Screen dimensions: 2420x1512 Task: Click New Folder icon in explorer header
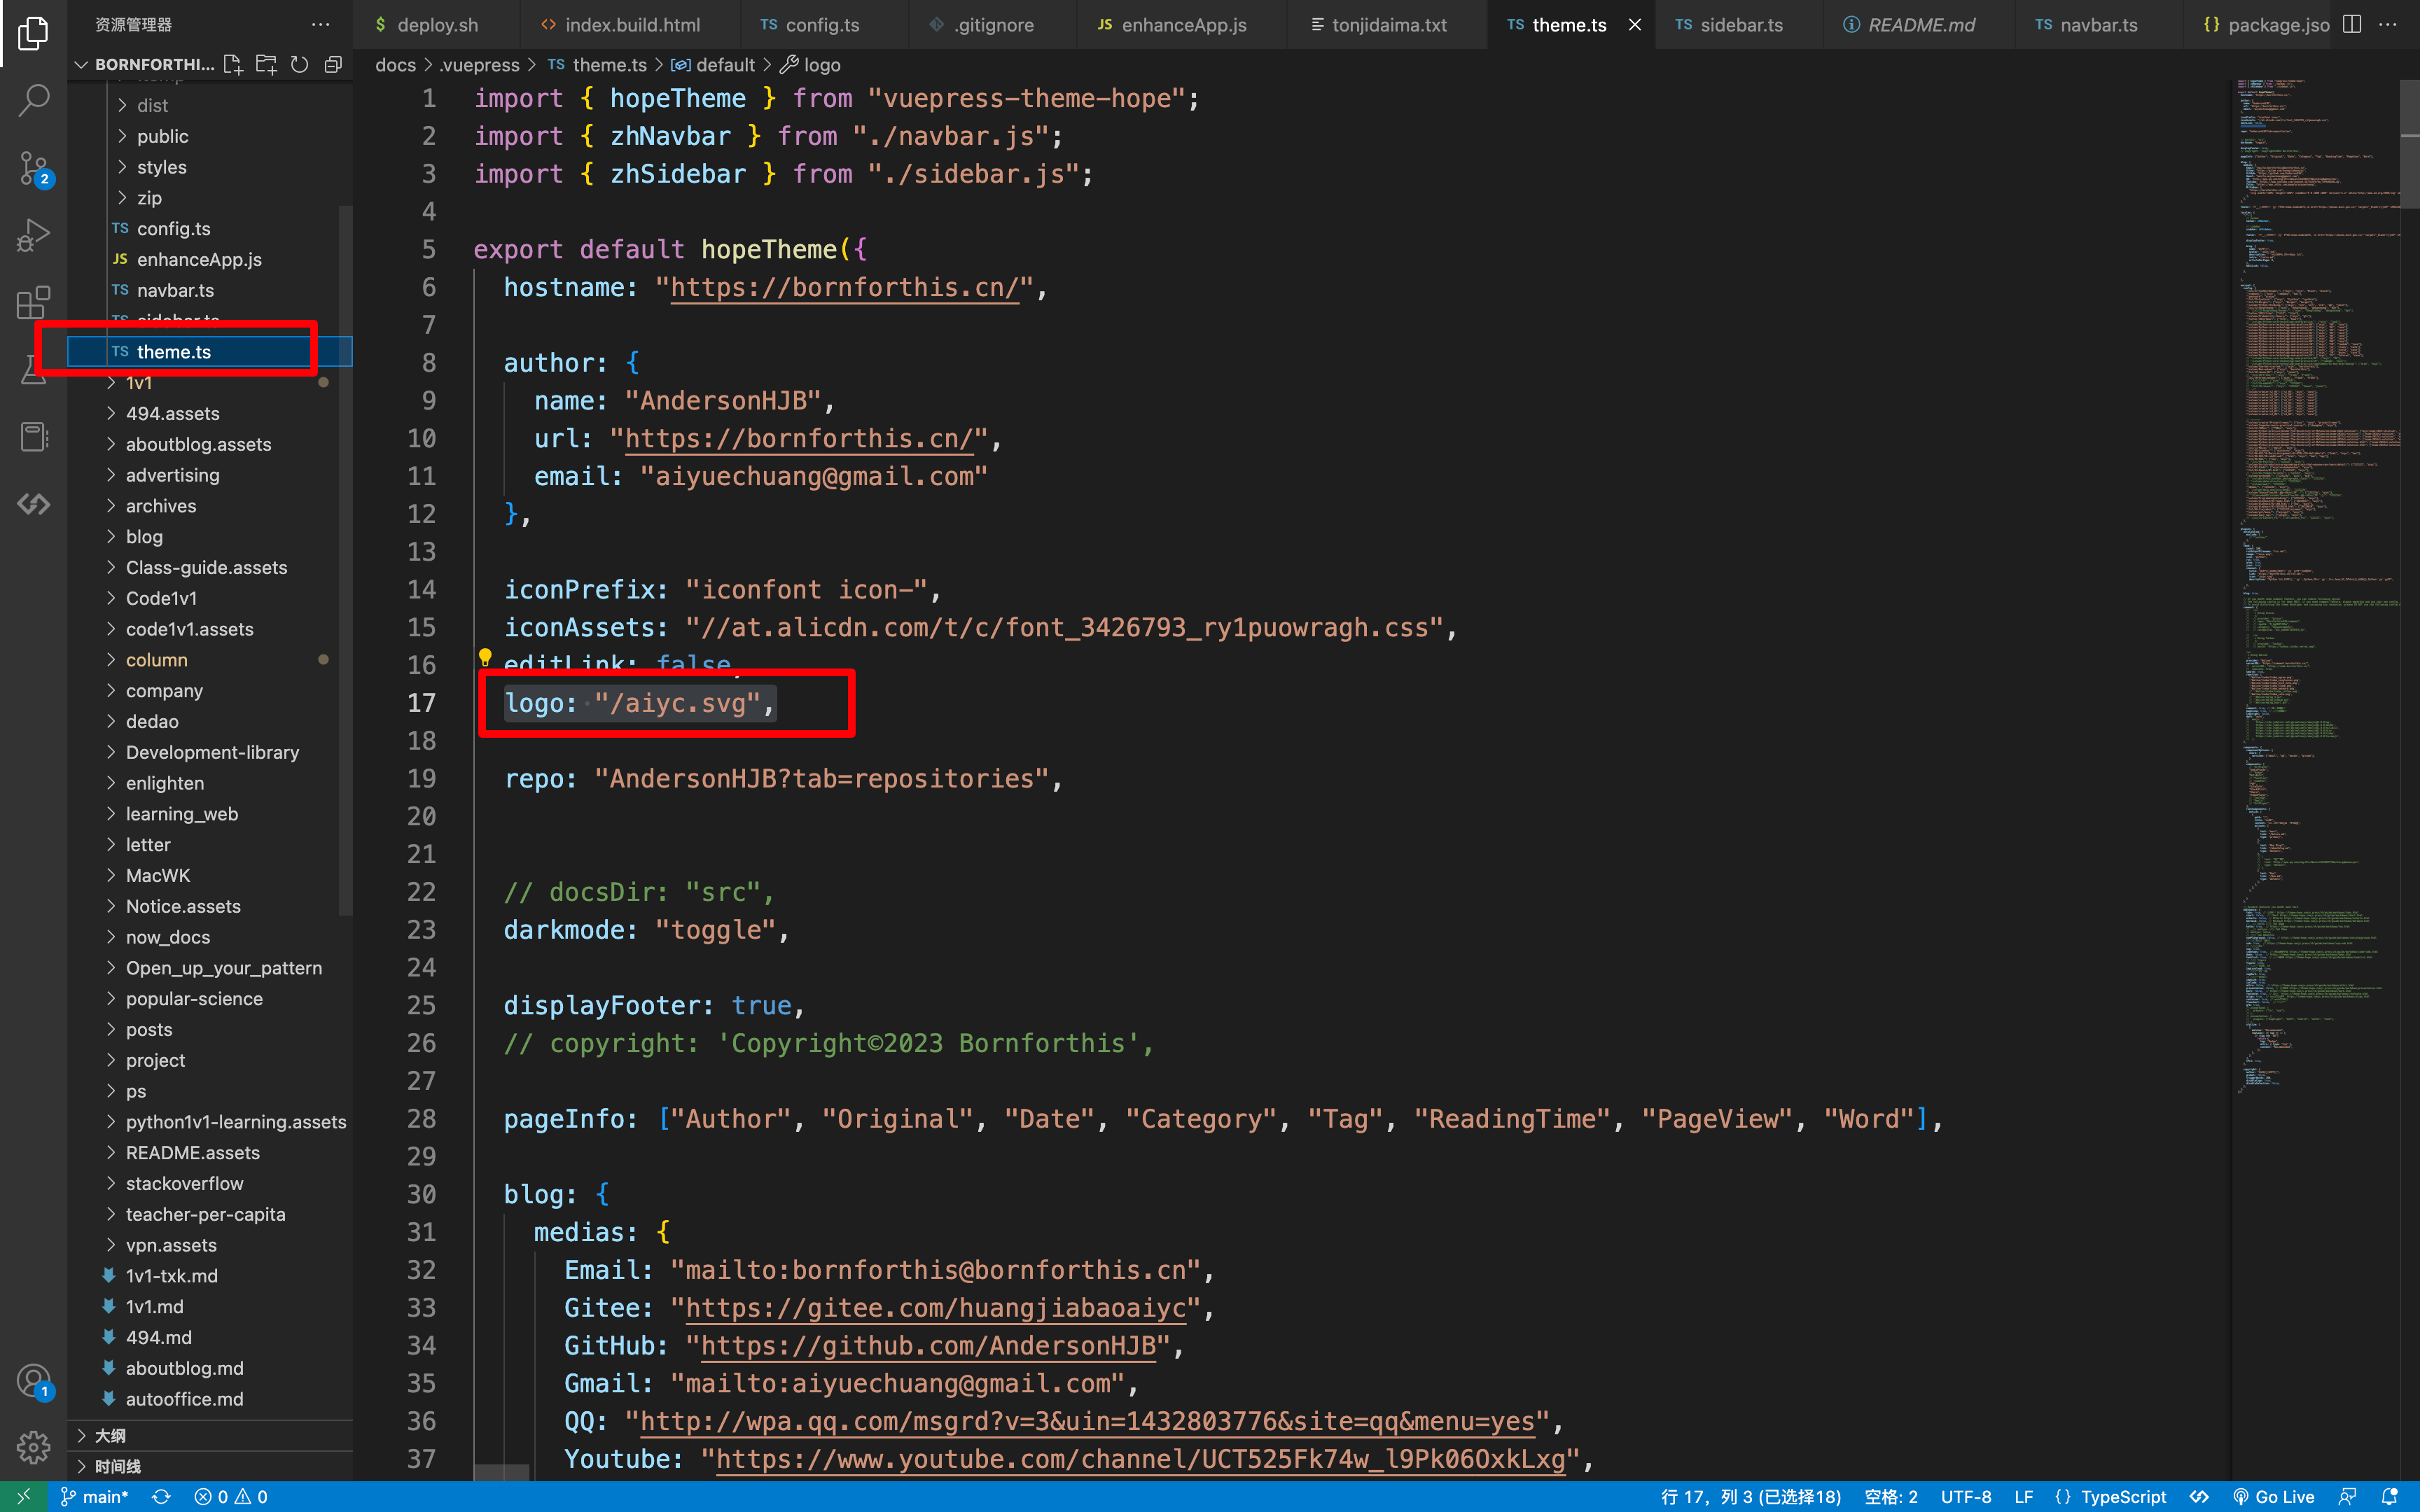point(266,64)
